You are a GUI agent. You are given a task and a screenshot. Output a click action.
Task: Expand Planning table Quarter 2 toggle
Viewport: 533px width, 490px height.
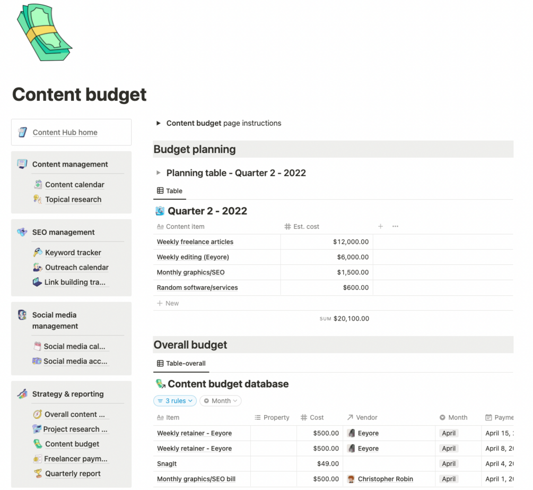coord(158,173)
